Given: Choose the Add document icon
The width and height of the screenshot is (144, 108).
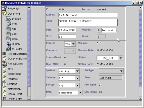Looking at the screenshot, I should [8, 29].
